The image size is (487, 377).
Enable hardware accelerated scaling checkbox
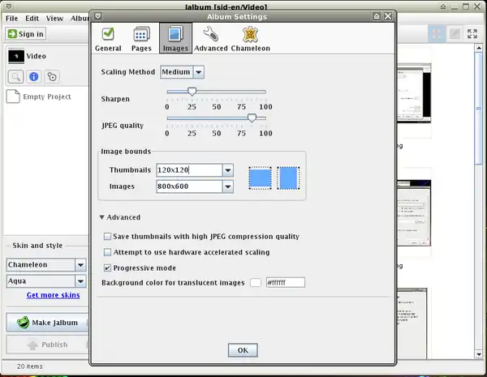tap(108, 252)
